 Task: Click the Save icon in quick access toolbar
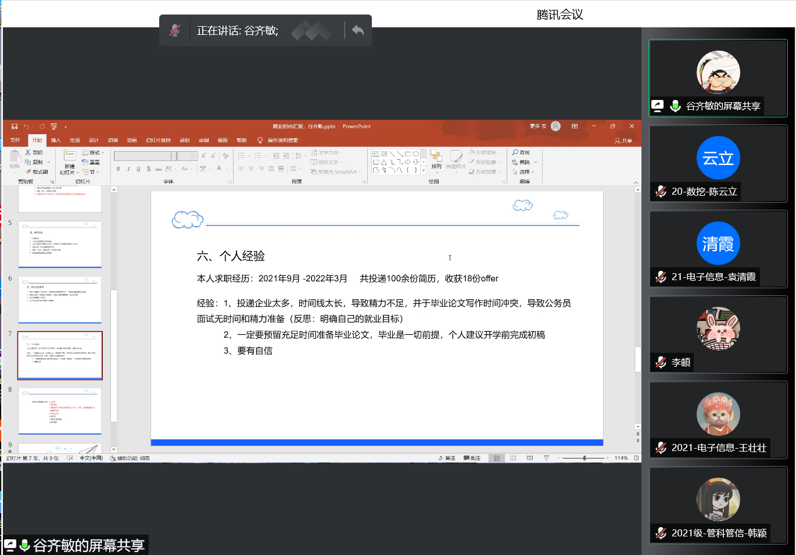(15, 126)
